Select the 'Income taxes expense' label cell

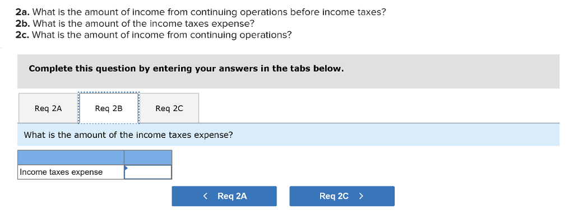(71, 172)
